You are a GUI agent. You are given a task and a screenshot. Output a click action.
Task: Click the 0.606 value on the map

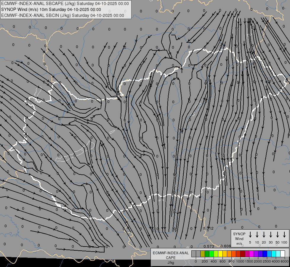tap(226, 246)
